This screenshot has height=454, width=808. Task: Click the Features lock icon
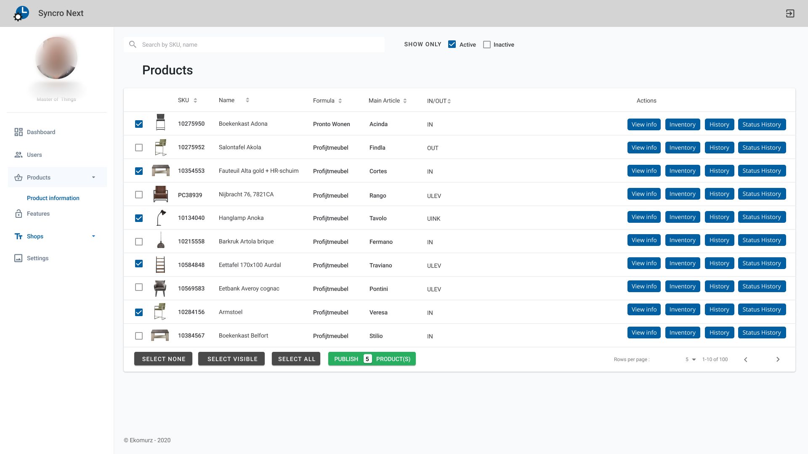[x=19, y=214]
